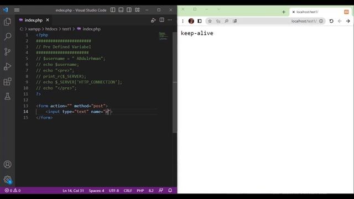Toggle the primary side bar layout icon
The width and height of the screenshot is (354, 199).
point(113,10)
